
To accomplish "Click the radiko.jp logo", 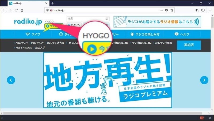I will pos(28,22).
